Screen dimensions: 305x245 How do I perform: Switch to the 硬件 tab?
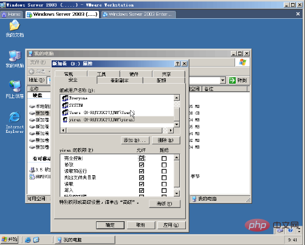[x=136, y=74]
